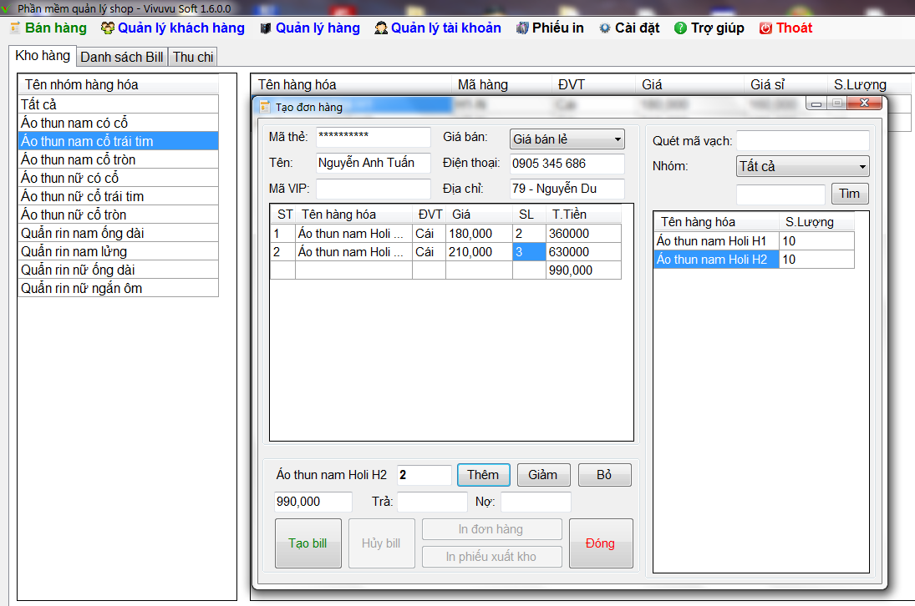This screenshot has height=606, width=915.
Task: Open the Phiếu in menu
Action: pos(558,28)
